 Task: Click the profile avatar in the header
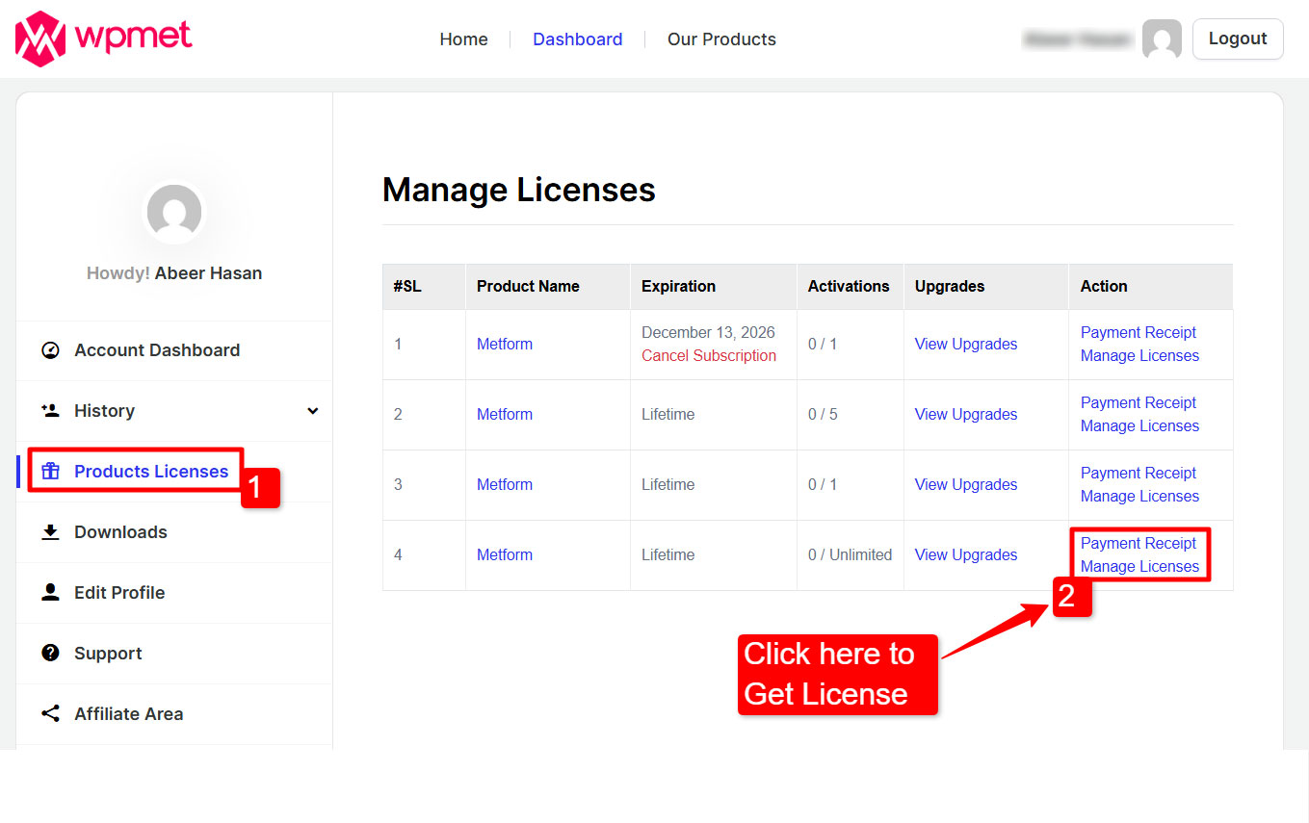[x=1162, y=39]
